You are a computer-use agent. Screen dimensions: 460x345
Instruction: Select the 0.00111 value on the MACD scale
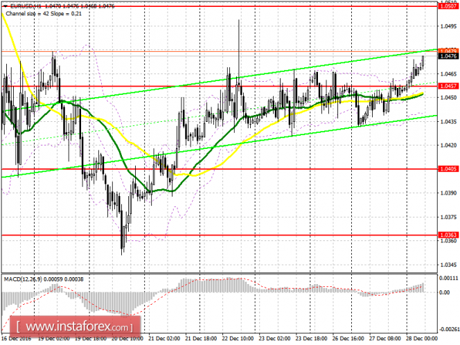(448, 278)
